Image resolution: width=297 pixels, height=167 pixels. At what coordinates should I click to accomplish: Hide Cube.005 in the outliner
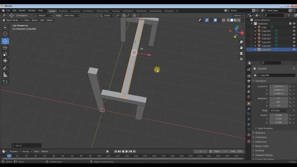click(x=294, y=46)
